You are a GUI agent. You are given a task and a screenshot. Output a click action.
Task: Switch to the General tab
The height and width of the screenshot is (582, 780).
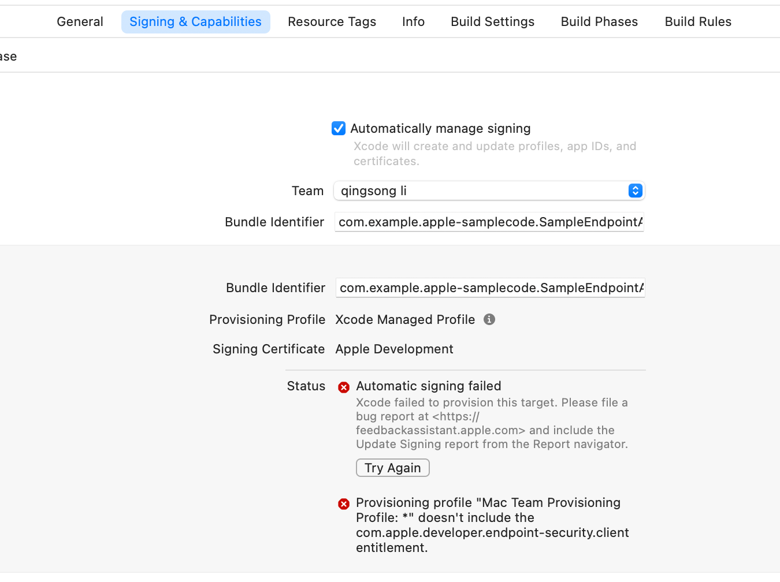[80, 22]
